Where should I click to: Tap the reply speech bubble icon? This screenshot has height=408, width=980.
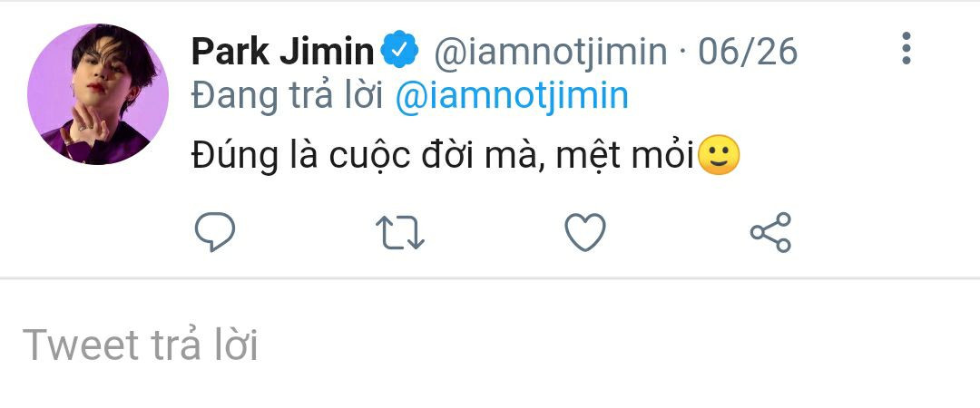(215, 232)
